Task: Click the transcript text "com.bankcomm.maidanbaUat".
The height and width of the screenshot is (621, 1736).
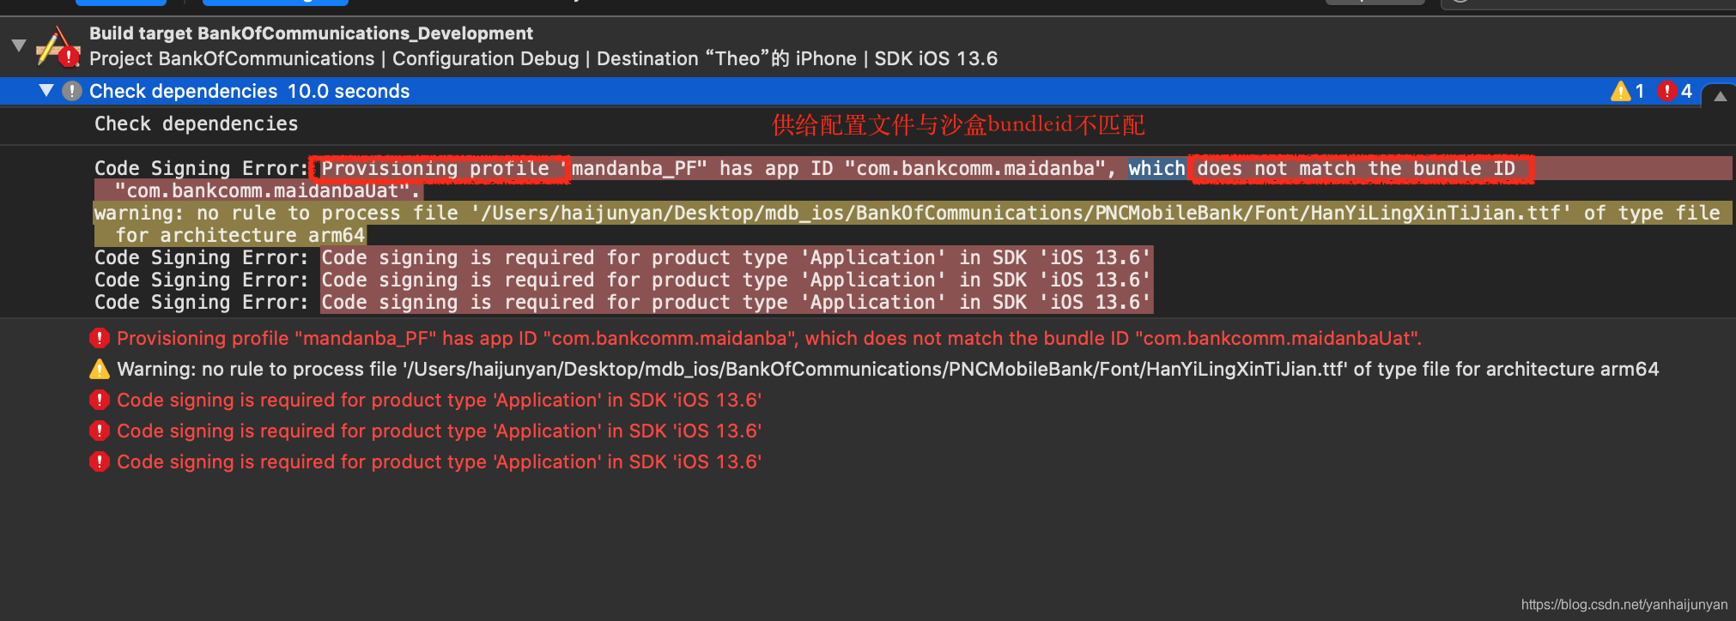Action: click(267, 190)
